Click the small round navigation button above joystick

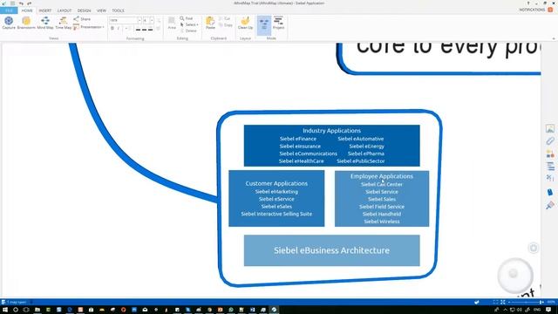coord(533,248)
